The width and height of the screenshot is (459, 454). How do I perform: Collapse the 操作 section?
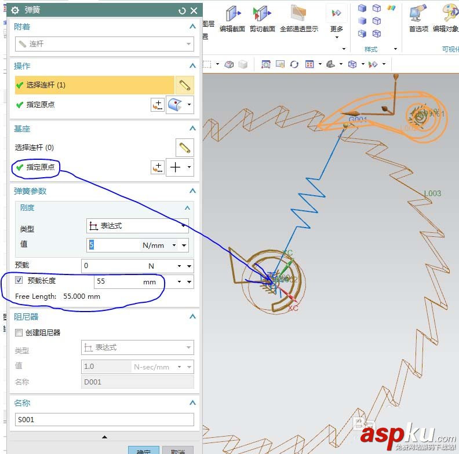click(192, 66)
